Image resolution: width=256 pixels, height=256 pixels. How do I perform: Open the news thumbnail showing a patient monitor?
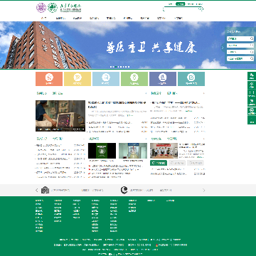tap(60, 116)
